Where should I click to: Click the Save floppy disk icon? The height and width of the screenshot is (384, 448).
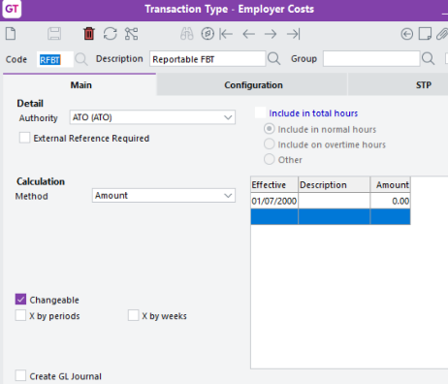pos(54,34)
